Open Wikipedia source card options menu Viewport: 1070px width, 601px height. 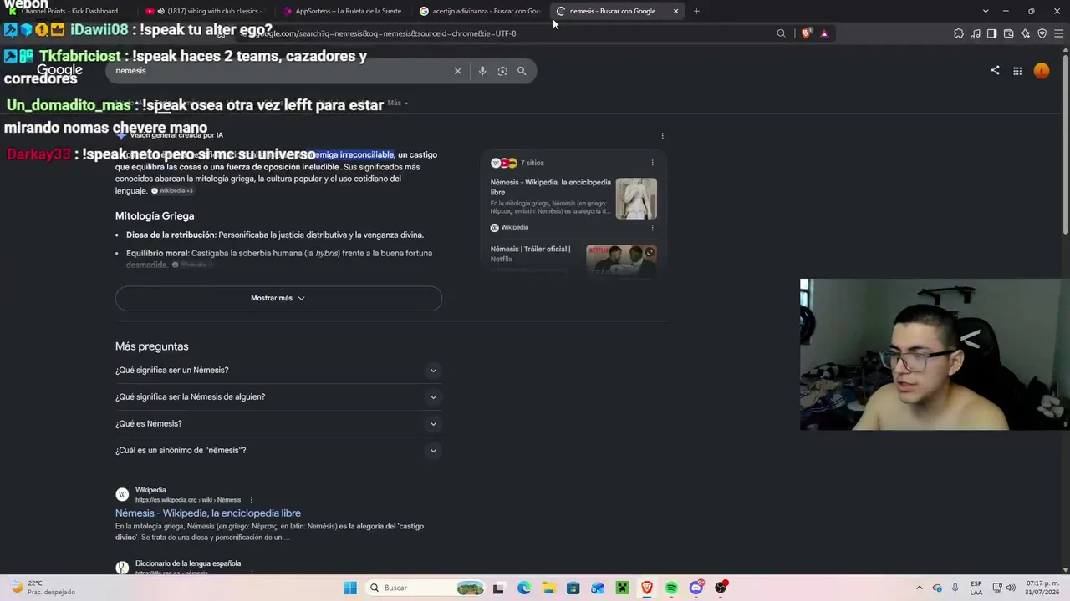point(653,227)
